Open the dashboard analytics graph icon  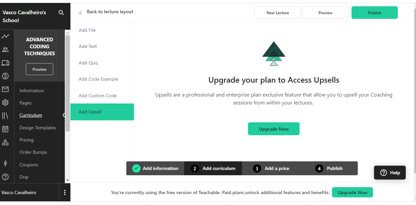[5, 36]
